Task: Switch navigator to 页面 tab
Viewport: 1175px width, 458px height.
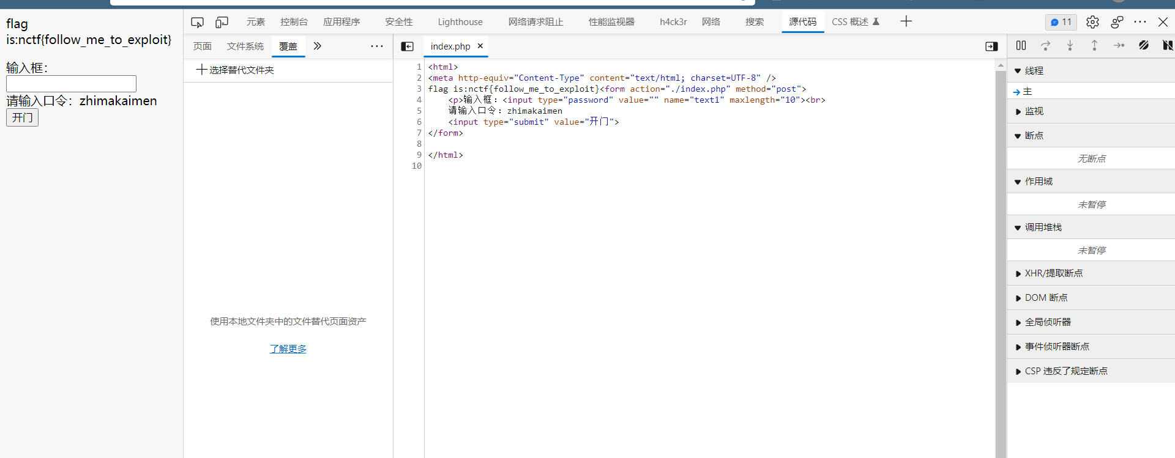Action: (203, 46)
